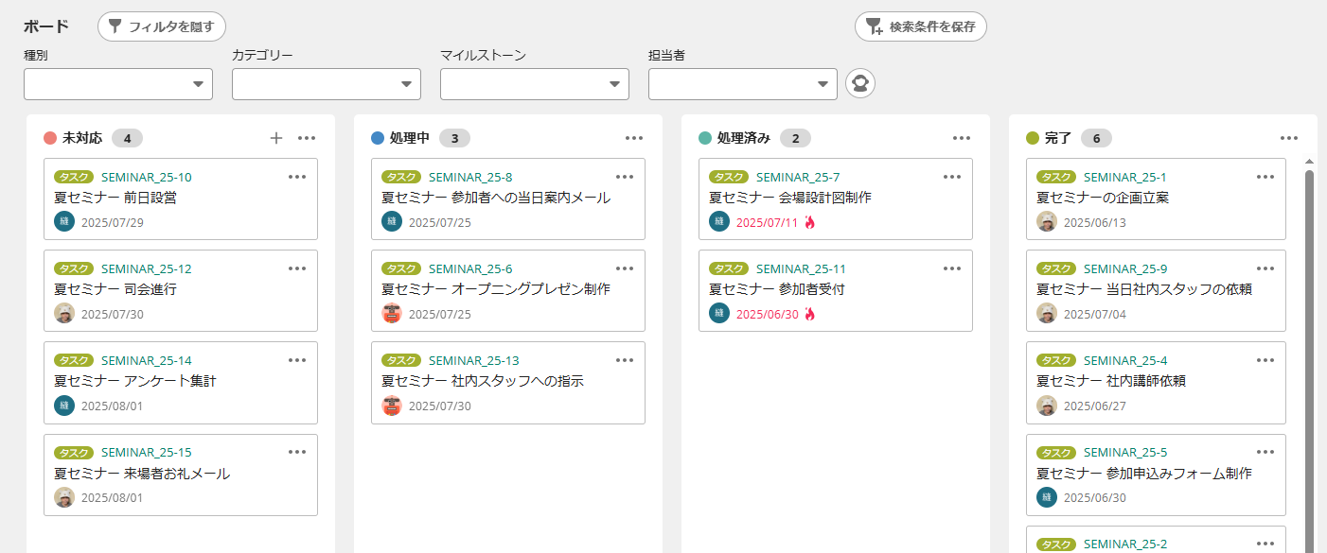Open ellipsis menu on SEMINAR_25-7 card
Screen dimensions: 1327x553
pos(952,177)
